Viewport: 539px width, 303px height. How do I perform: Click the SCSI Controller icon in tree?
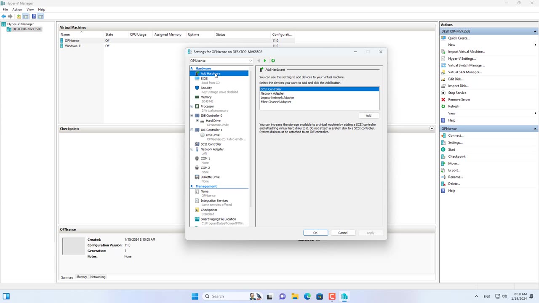point(197,144)
